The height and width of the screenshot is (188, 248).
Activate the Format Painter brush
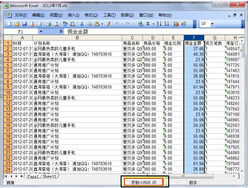pos(108,24)
